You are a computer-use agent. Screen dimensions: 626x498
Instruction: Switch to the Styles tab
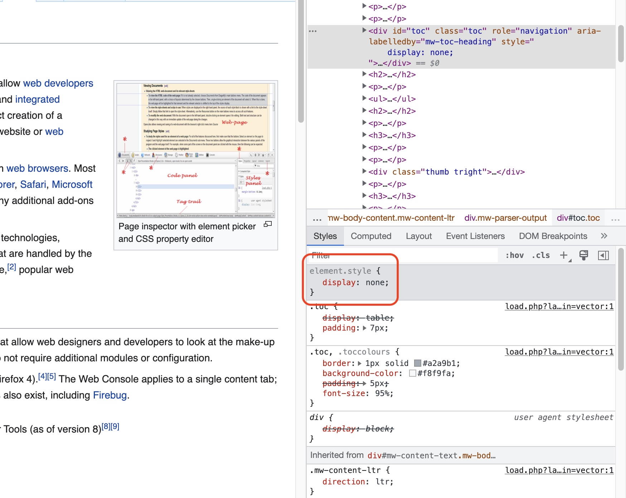click(325, 236)
